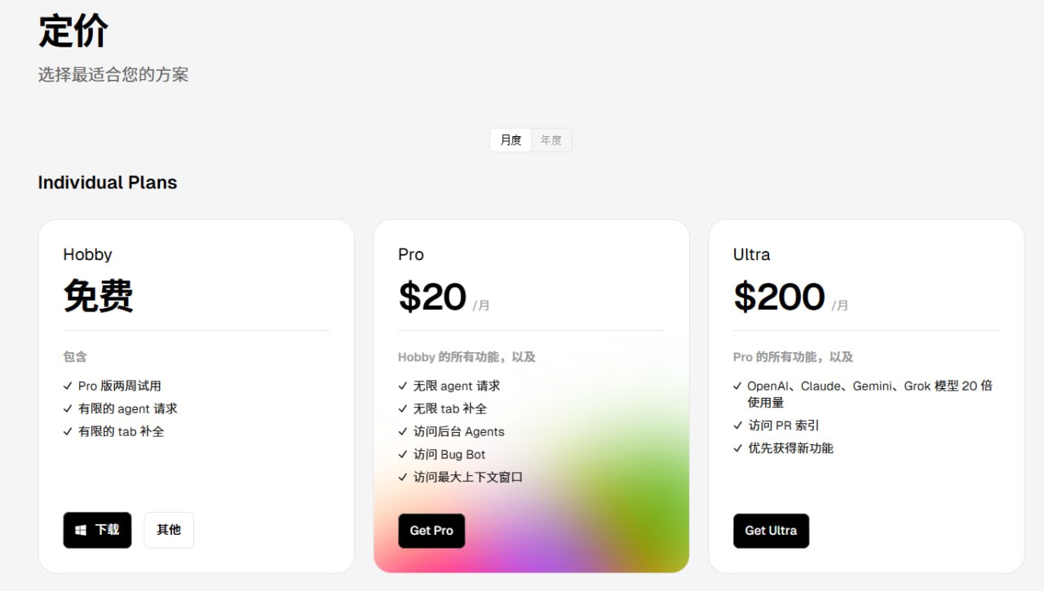Click the $200 price
The height and width of the screenshot is (591, 1044).
pyautogui.click(x=779, y=297)
